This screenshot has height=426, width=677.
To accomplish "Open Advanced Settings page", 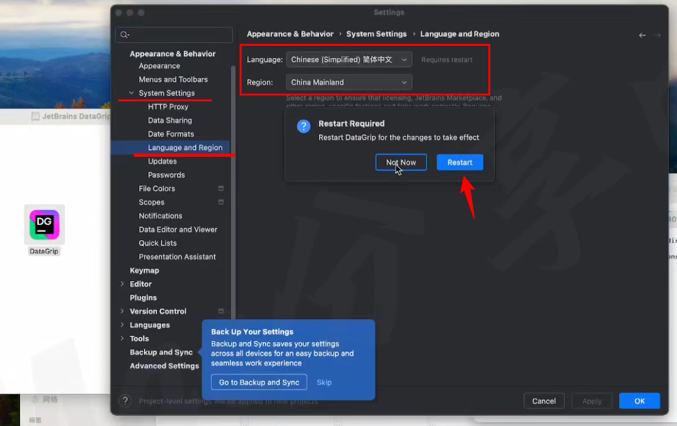I will coord(164,366).
